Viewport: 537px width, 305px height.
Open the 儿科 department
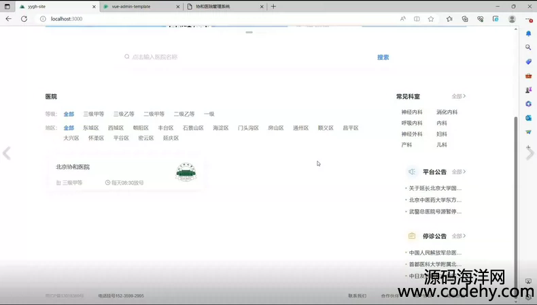[x=442, y=145]
